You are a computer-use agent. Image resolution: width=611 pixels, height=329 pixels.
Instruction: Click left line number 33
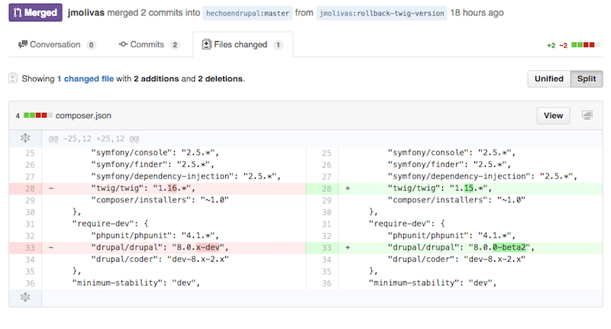pos(30,247)
